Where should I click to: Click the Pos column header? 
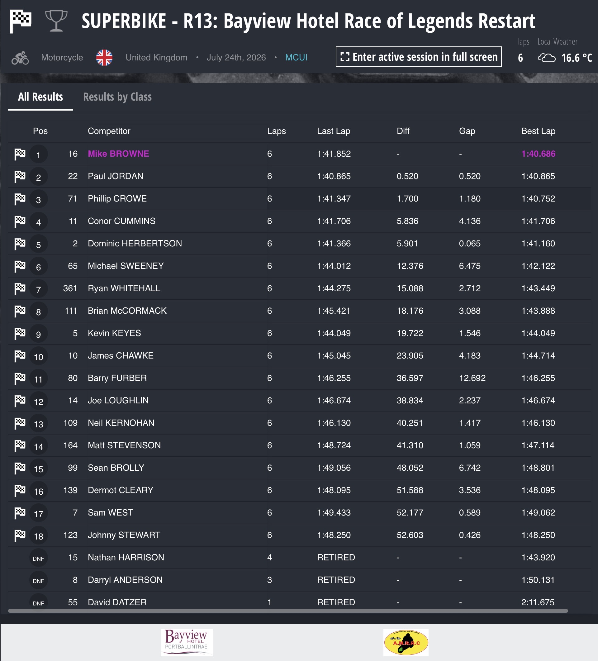pyautogui.click(x=40, y=131)
